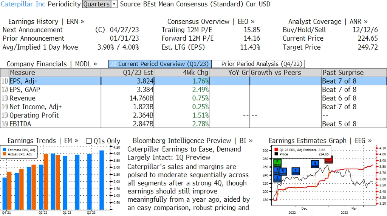Image resolution: width=387 pixels, height=216 pixels.
Task: Click Beat 6 of 8 in Revenue row
Action: click(x=339, y=98)
